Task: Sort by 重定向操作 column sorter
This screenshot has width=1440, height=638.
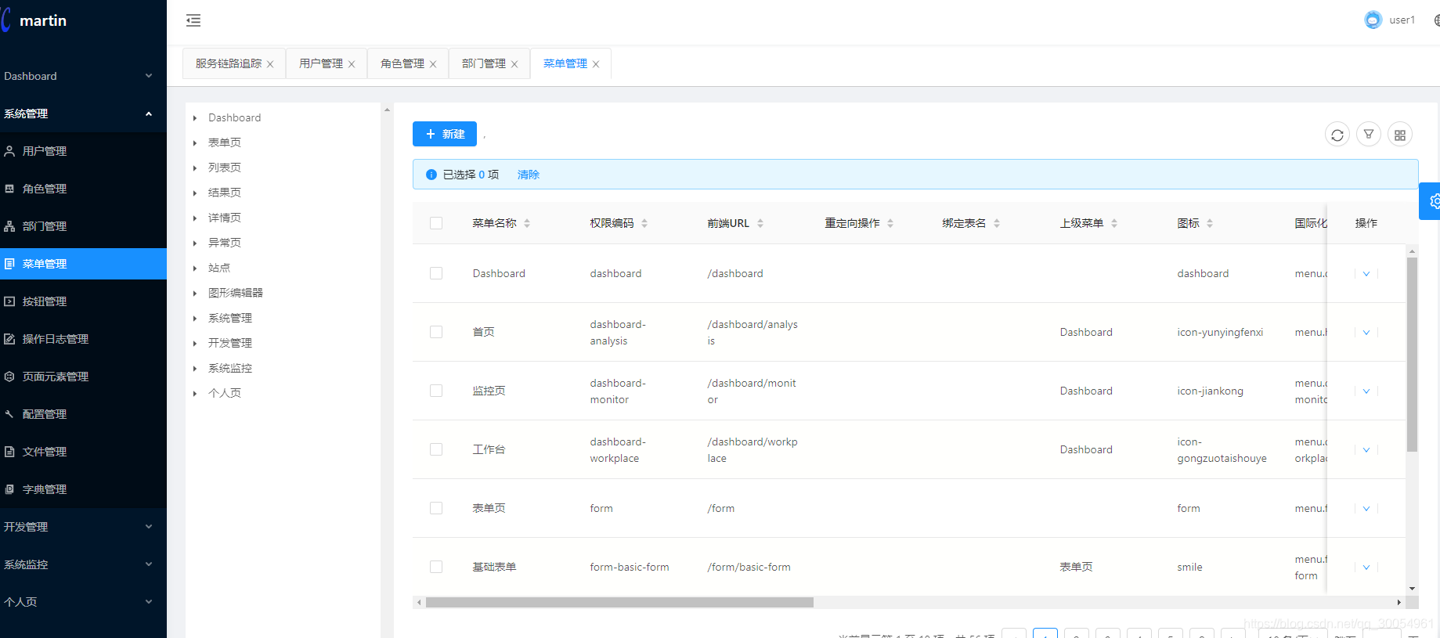Action: pyautogui.click(x=890, y=223)
